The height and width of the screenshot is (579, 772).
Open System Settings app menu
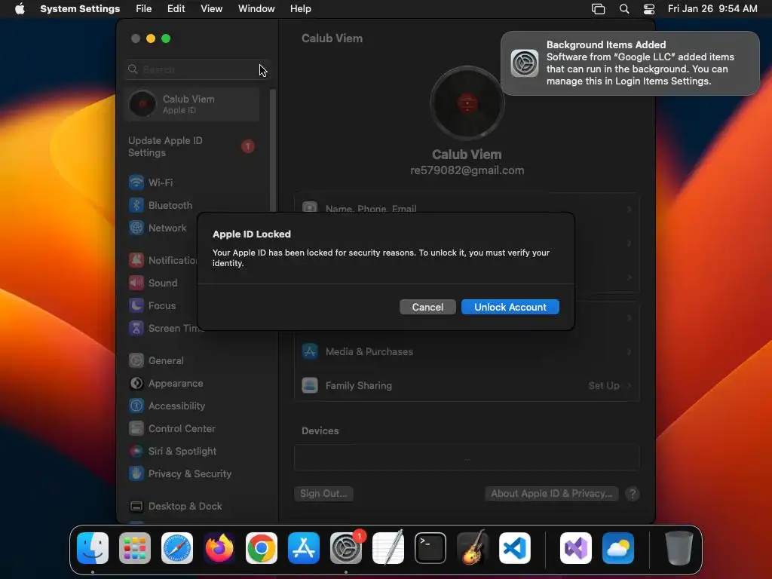80,9
